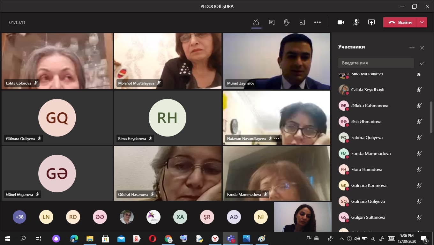Click the muted mic icon beside Əsli Əhmədova
434x245 pixels.
(419, 122)
